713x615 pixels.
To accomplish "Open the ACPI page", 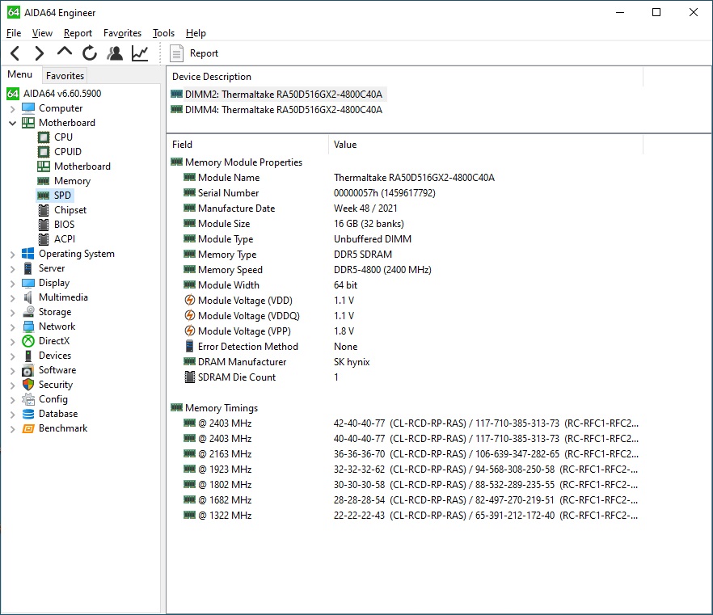I will (x=65, y=239).
